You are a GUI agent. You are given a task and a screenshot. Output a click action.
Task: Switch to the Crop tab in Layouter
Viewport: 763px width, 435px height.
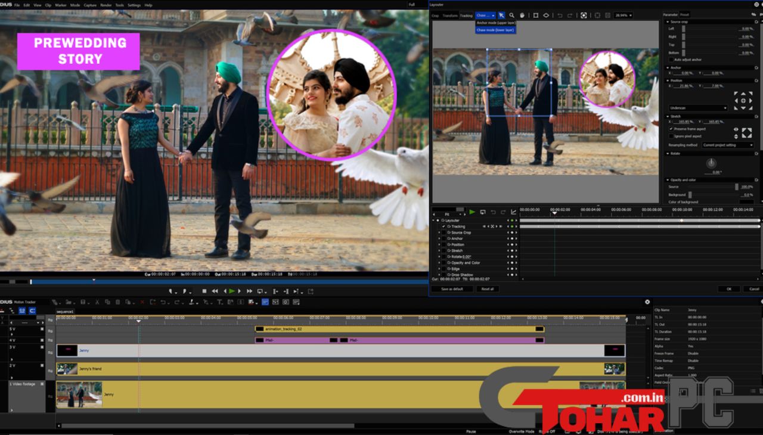tap(435, 15)
